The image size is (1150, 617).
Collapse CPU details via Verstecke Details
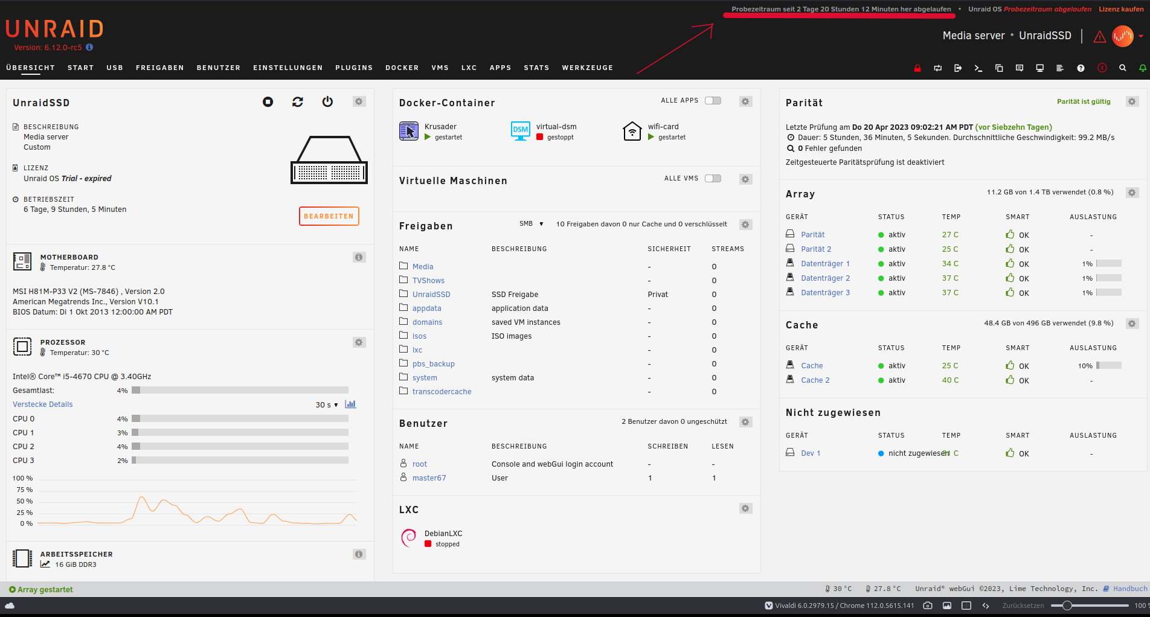tap(43, 404)
